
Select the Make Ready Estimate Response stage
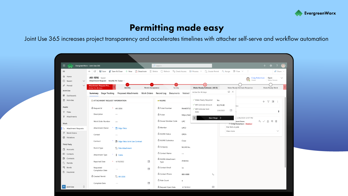[240, 85]
